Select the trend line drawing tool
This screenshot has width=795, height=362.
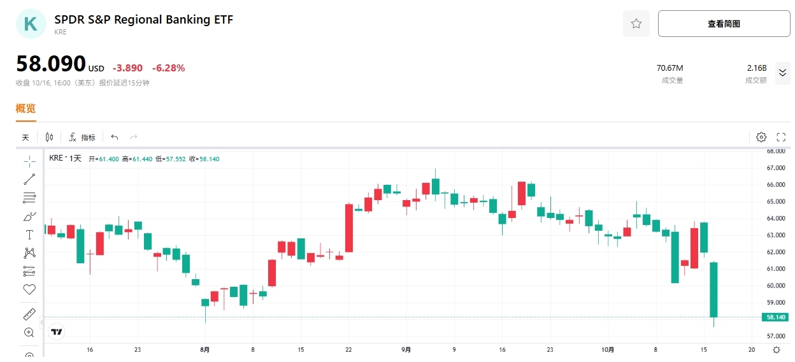click(29, 179)
